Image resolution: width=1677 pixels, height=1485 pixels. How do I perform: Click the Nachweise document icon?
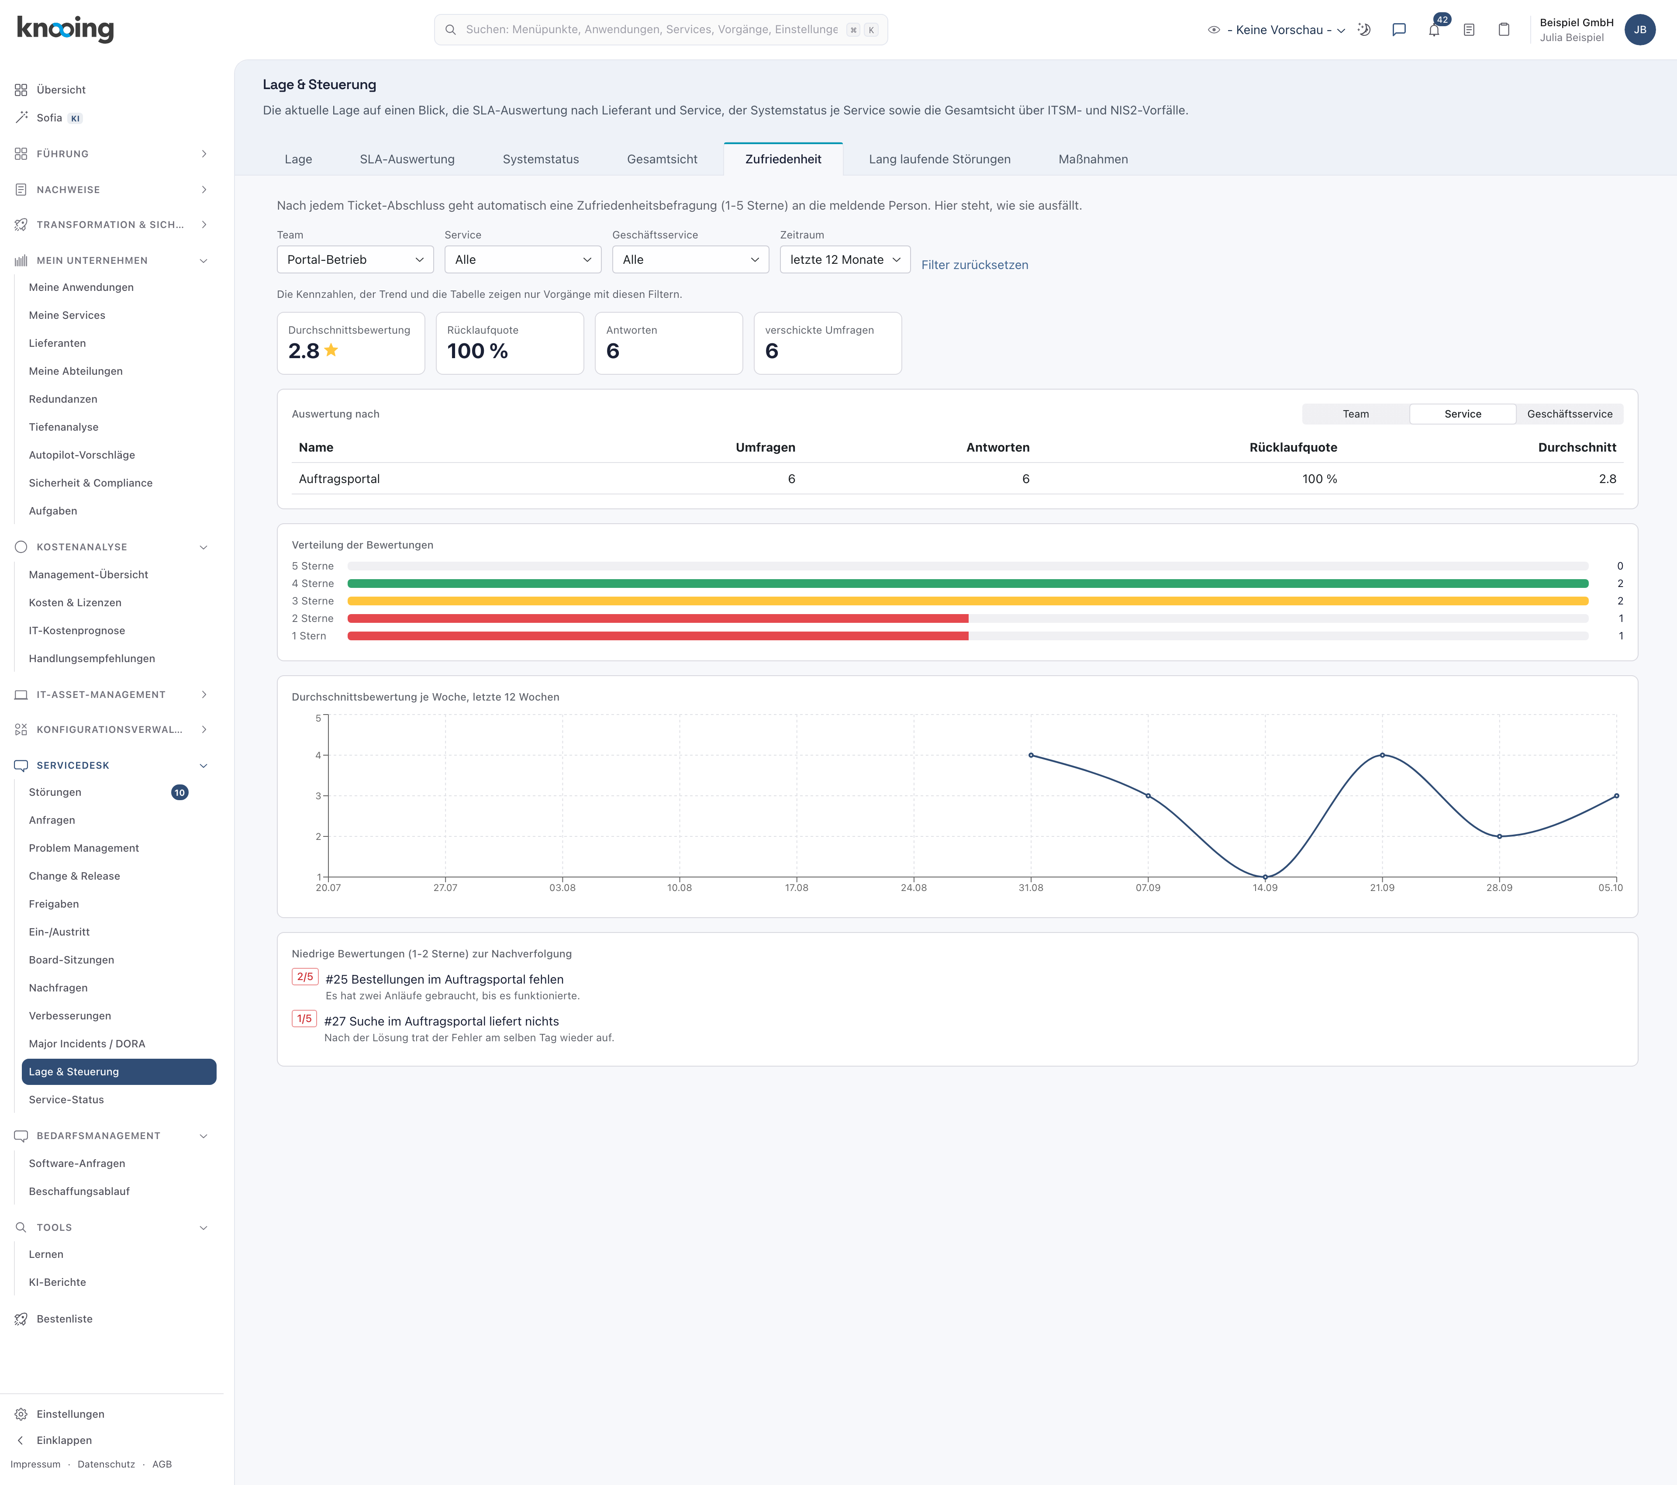pyautogui.click(x=21, y=190)
